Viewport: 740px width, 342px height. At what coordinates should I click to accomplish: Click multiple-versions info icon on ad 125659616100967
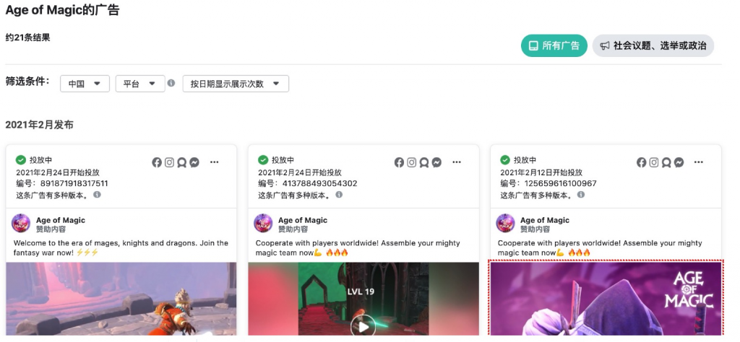coord(581,195)
